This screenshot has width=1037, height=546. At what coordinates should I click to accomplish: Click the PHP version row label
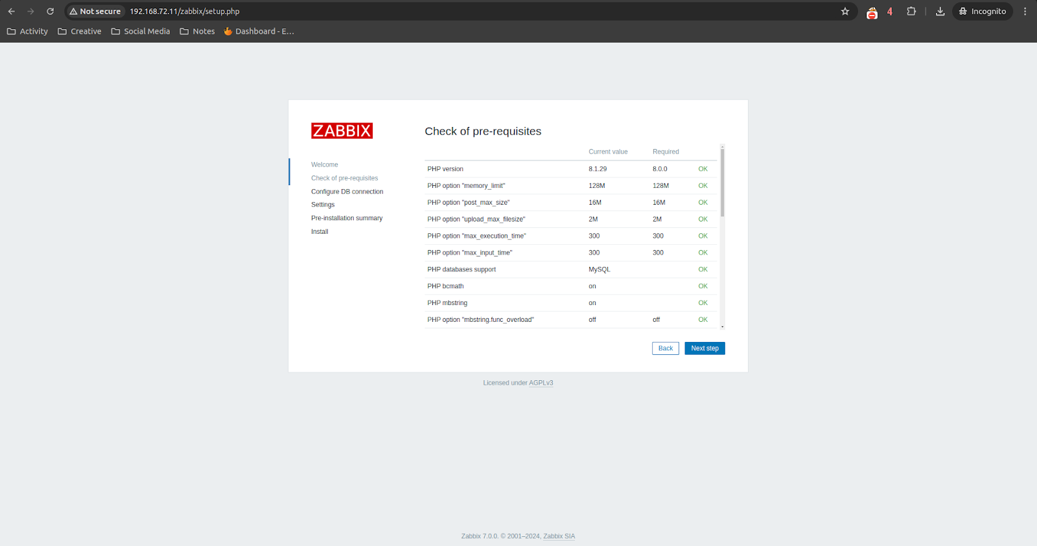tap(445, 169)
